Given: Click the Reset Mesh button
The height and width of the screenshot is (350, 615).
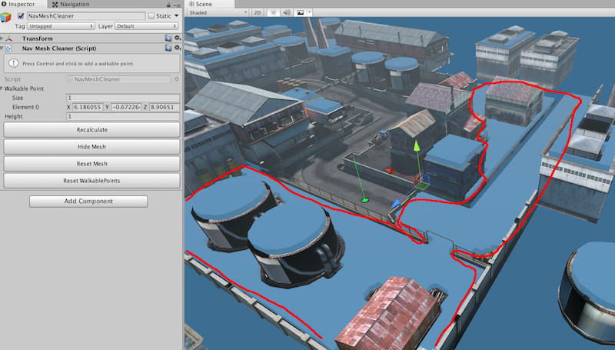Looking at the screenshot, I should coord(91,164).
